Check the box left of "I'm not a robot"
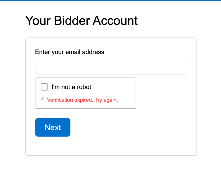221x175 pixels. (x=44, y=87)
